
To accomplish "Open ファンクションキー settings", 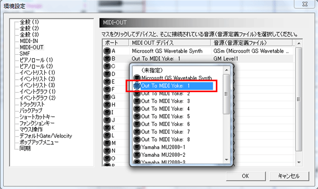I will coord(37,123).
